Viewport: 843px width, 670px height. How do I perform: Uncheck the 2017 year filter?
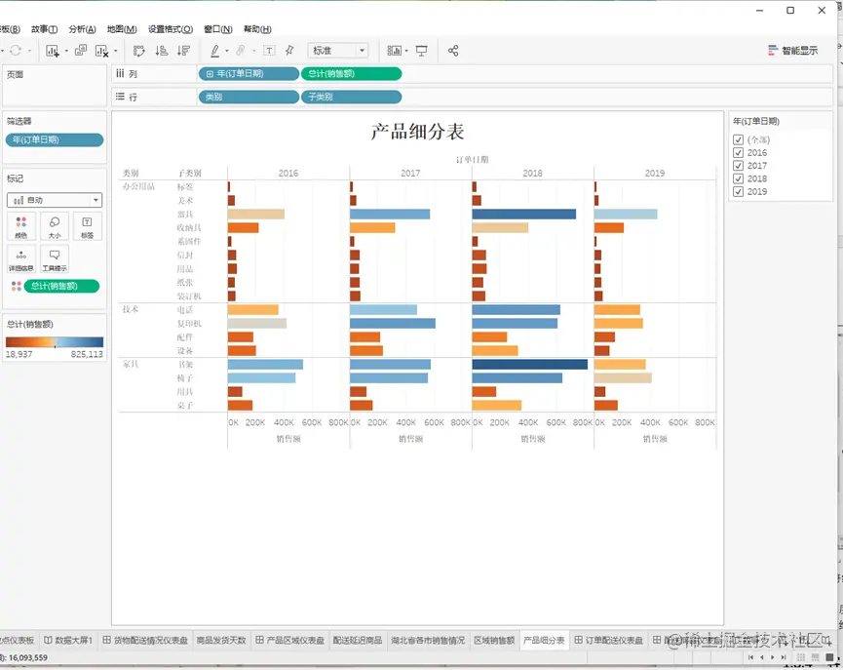click(x=738, y=165)
